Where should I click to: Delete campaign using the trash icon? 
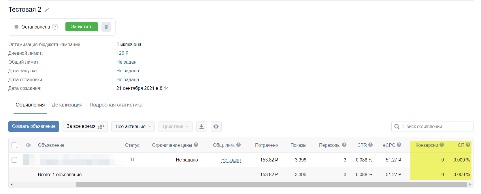pyautogui.click(x=106, y=27)
